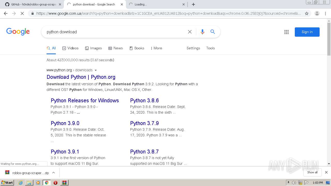The height and width of the screenshot is (186, 331).
Task: Click the taskbar clock 1:03 PM
Action: pyautogui.click(x=318, y=183)
